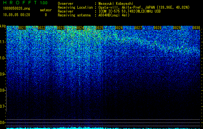This screenshot has width=203, height=129.
Task: Click the HROFFT 1.0.0 title text
Action: (x=25, y=3)
